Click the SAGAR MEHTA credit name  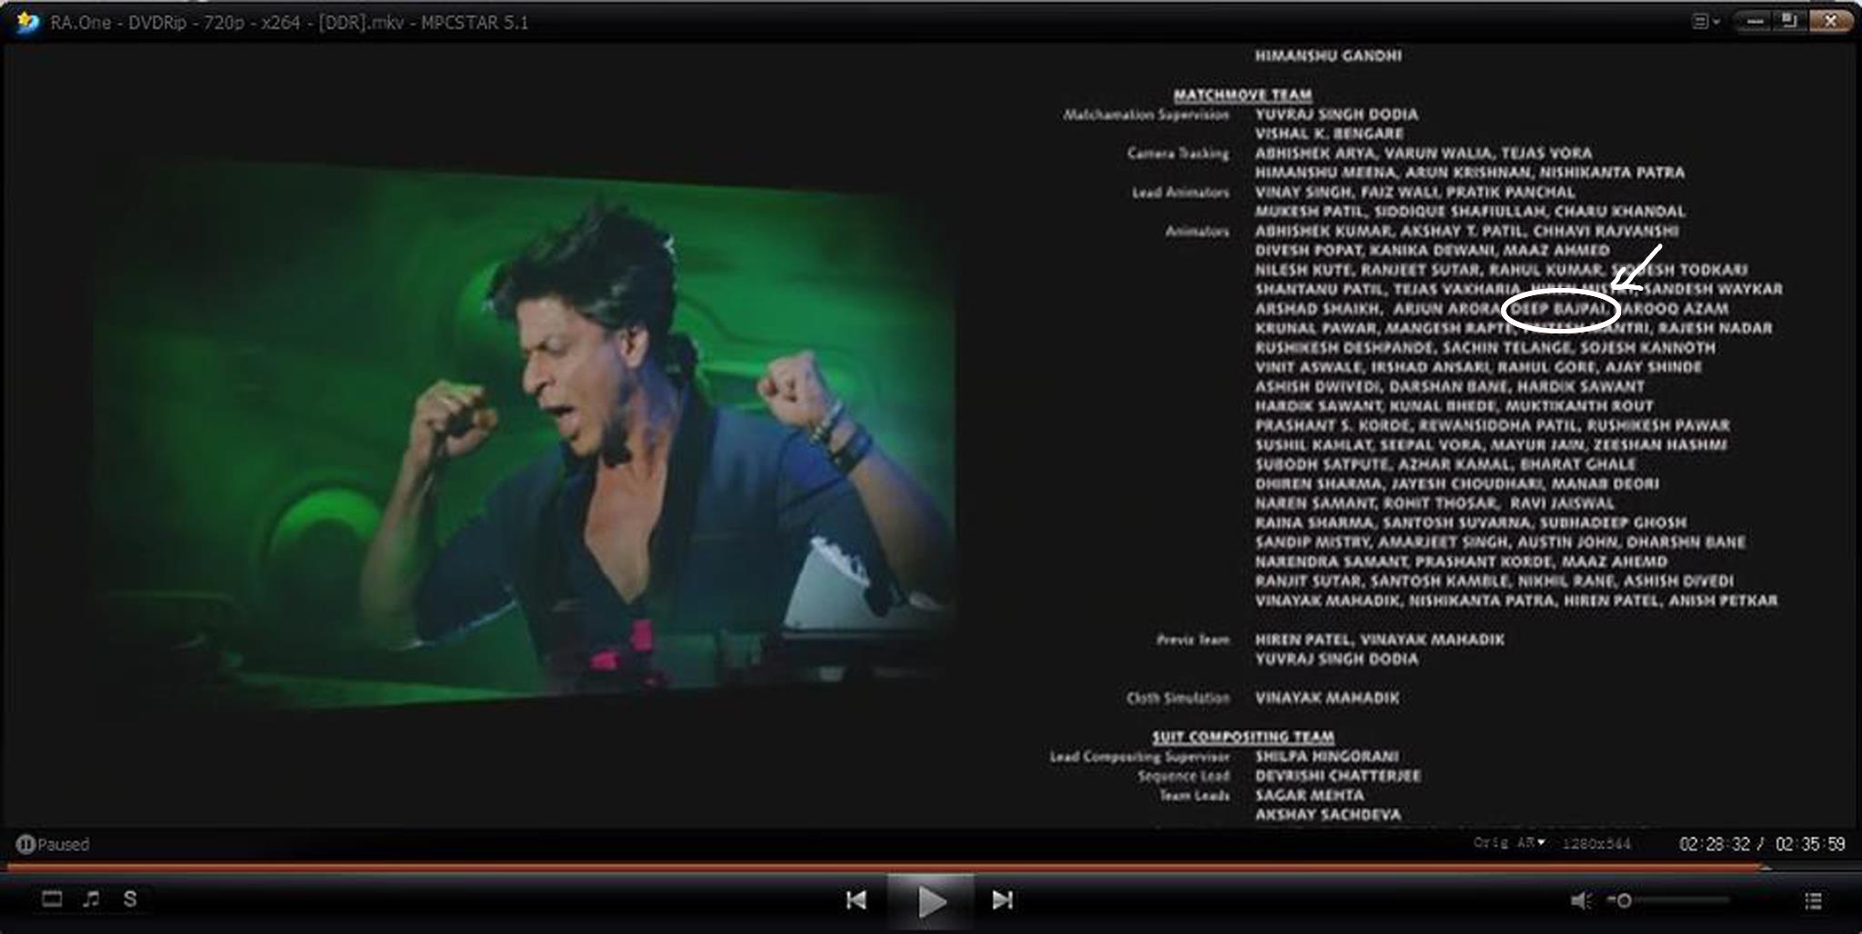[x=1309, y=795]
